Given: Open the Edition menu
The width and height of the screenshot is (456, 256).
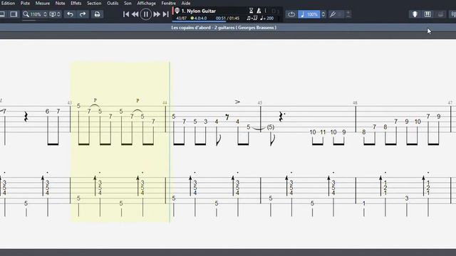Looking at the screenshot, I should (x=8, y=3).
